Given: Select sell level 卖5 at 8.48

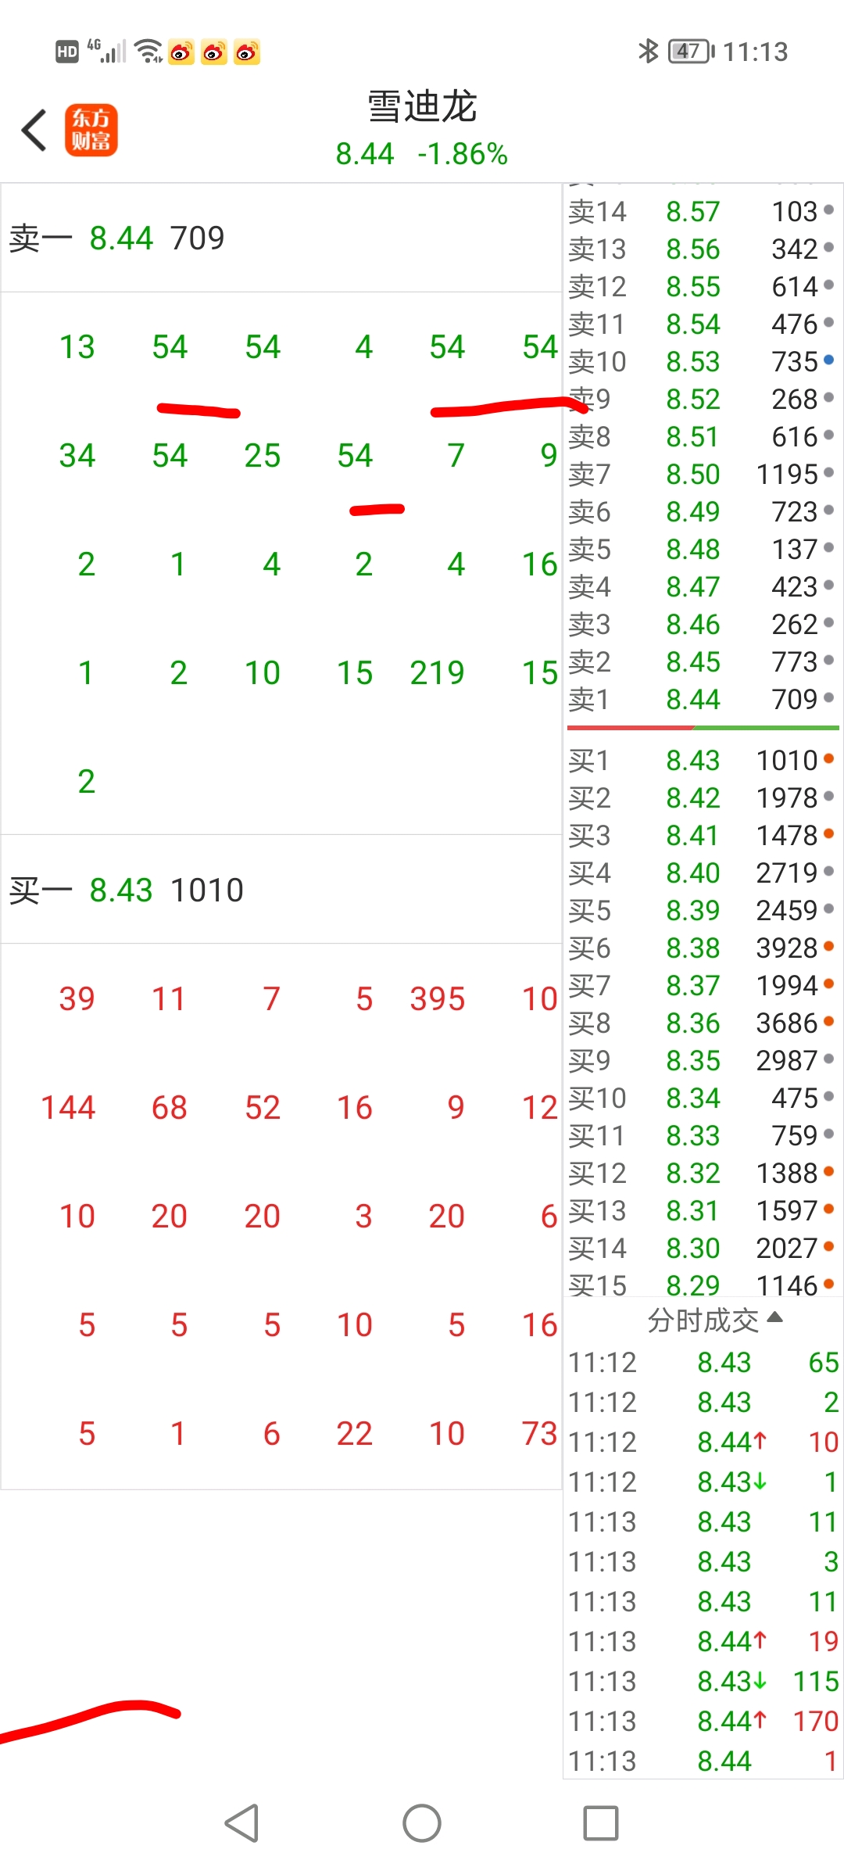Looking at the screenshot, I should (x=702, y=549).
